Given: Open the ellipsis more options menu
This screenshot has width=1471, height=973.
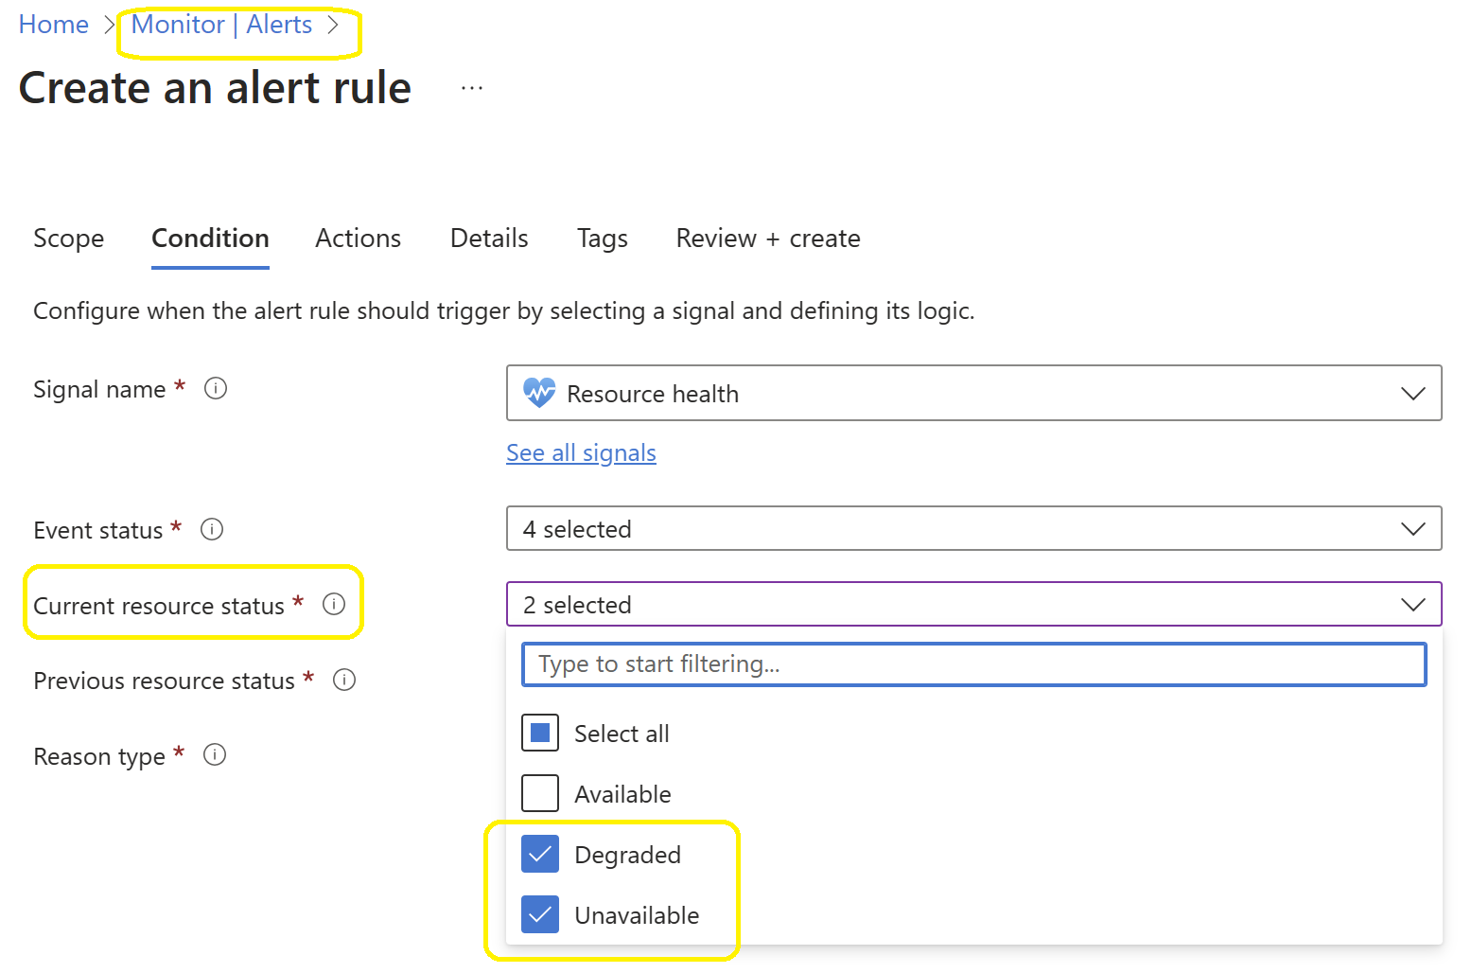Looking at the screenshot, I should pyautogui.click(x=472, y=88).
